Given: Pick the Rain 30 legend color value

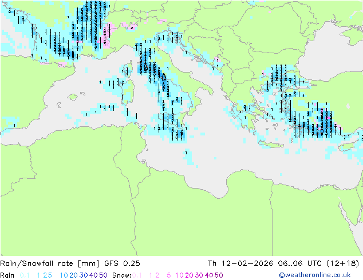Looking at the screenshot, I should pos(84,275).
